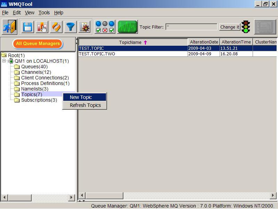Click the QM1 queue manager status icon

[11, 61]
